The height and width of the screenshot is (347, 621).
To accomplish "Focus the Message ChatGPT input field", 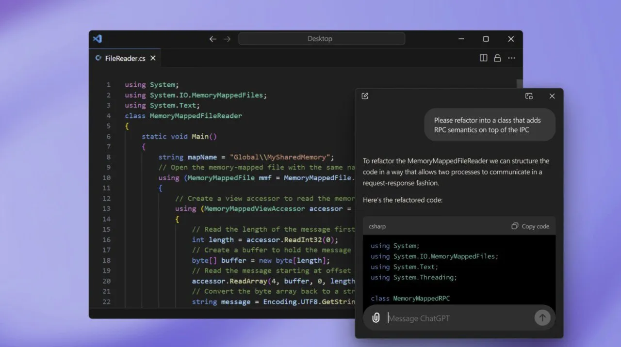I will tap(458, 318).
